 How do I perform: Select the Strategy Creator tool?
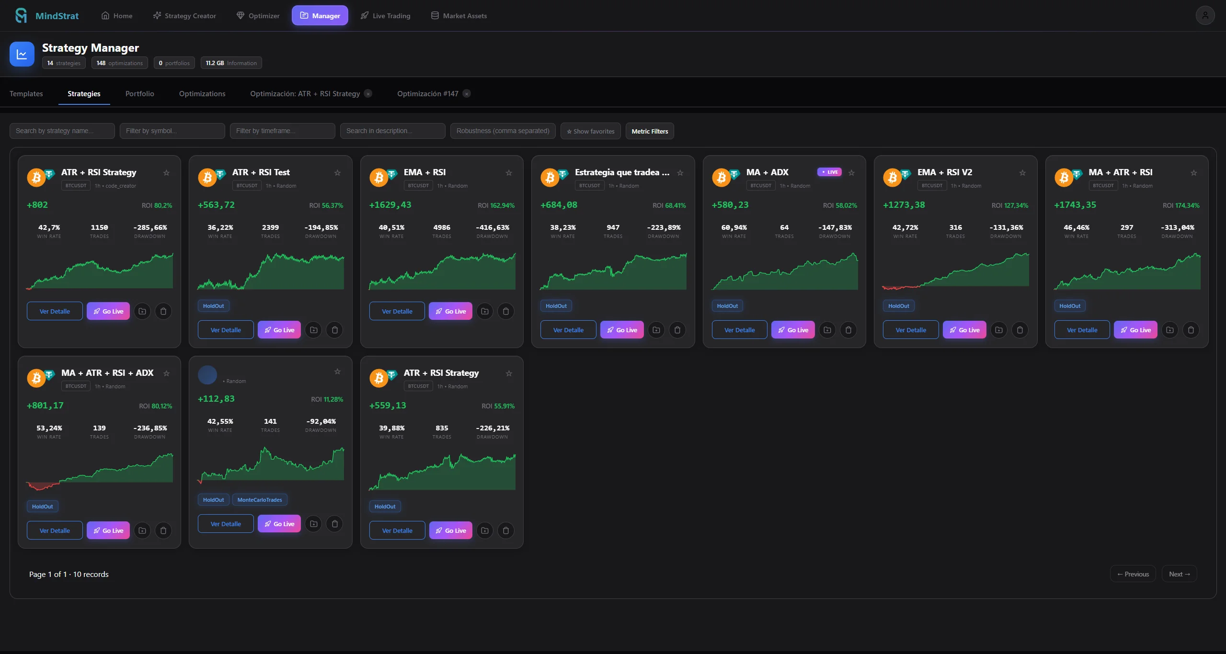point(184,15)
